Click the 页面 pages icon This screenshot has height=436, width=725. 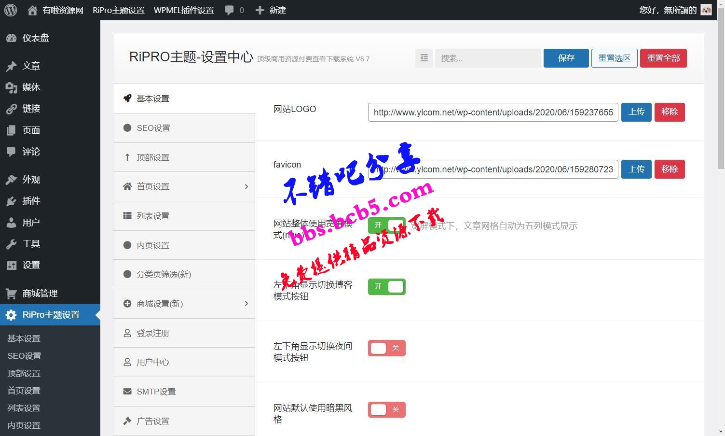[x=12, y=130]
